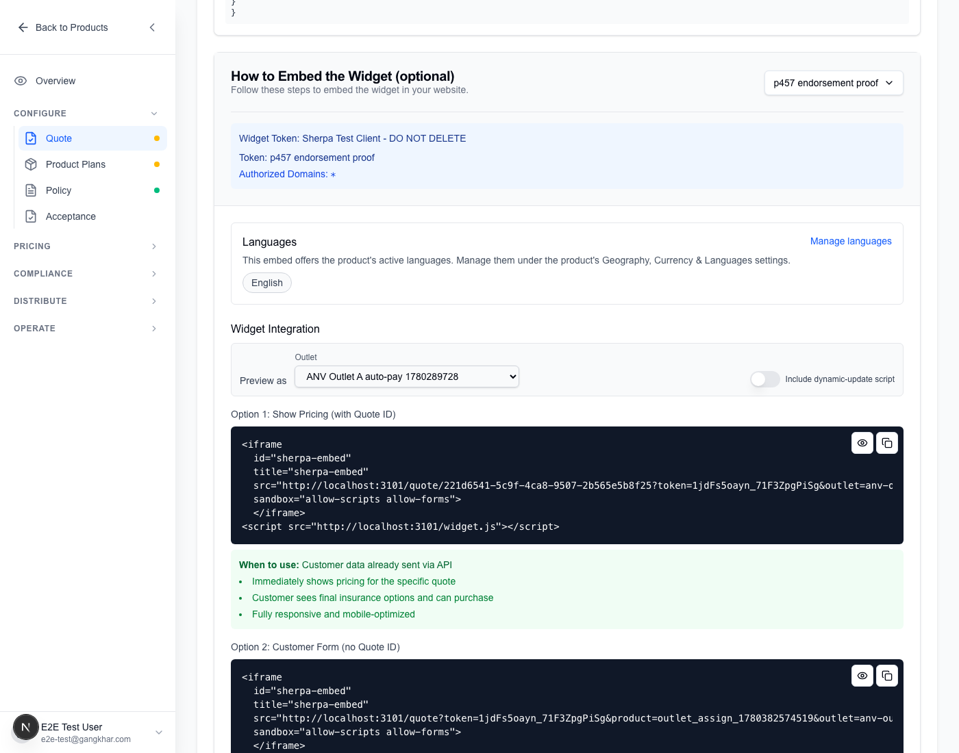Click "Customer sees final insurance options" bullet
Screen dimensions: 959x753
(x=373, y=598)
